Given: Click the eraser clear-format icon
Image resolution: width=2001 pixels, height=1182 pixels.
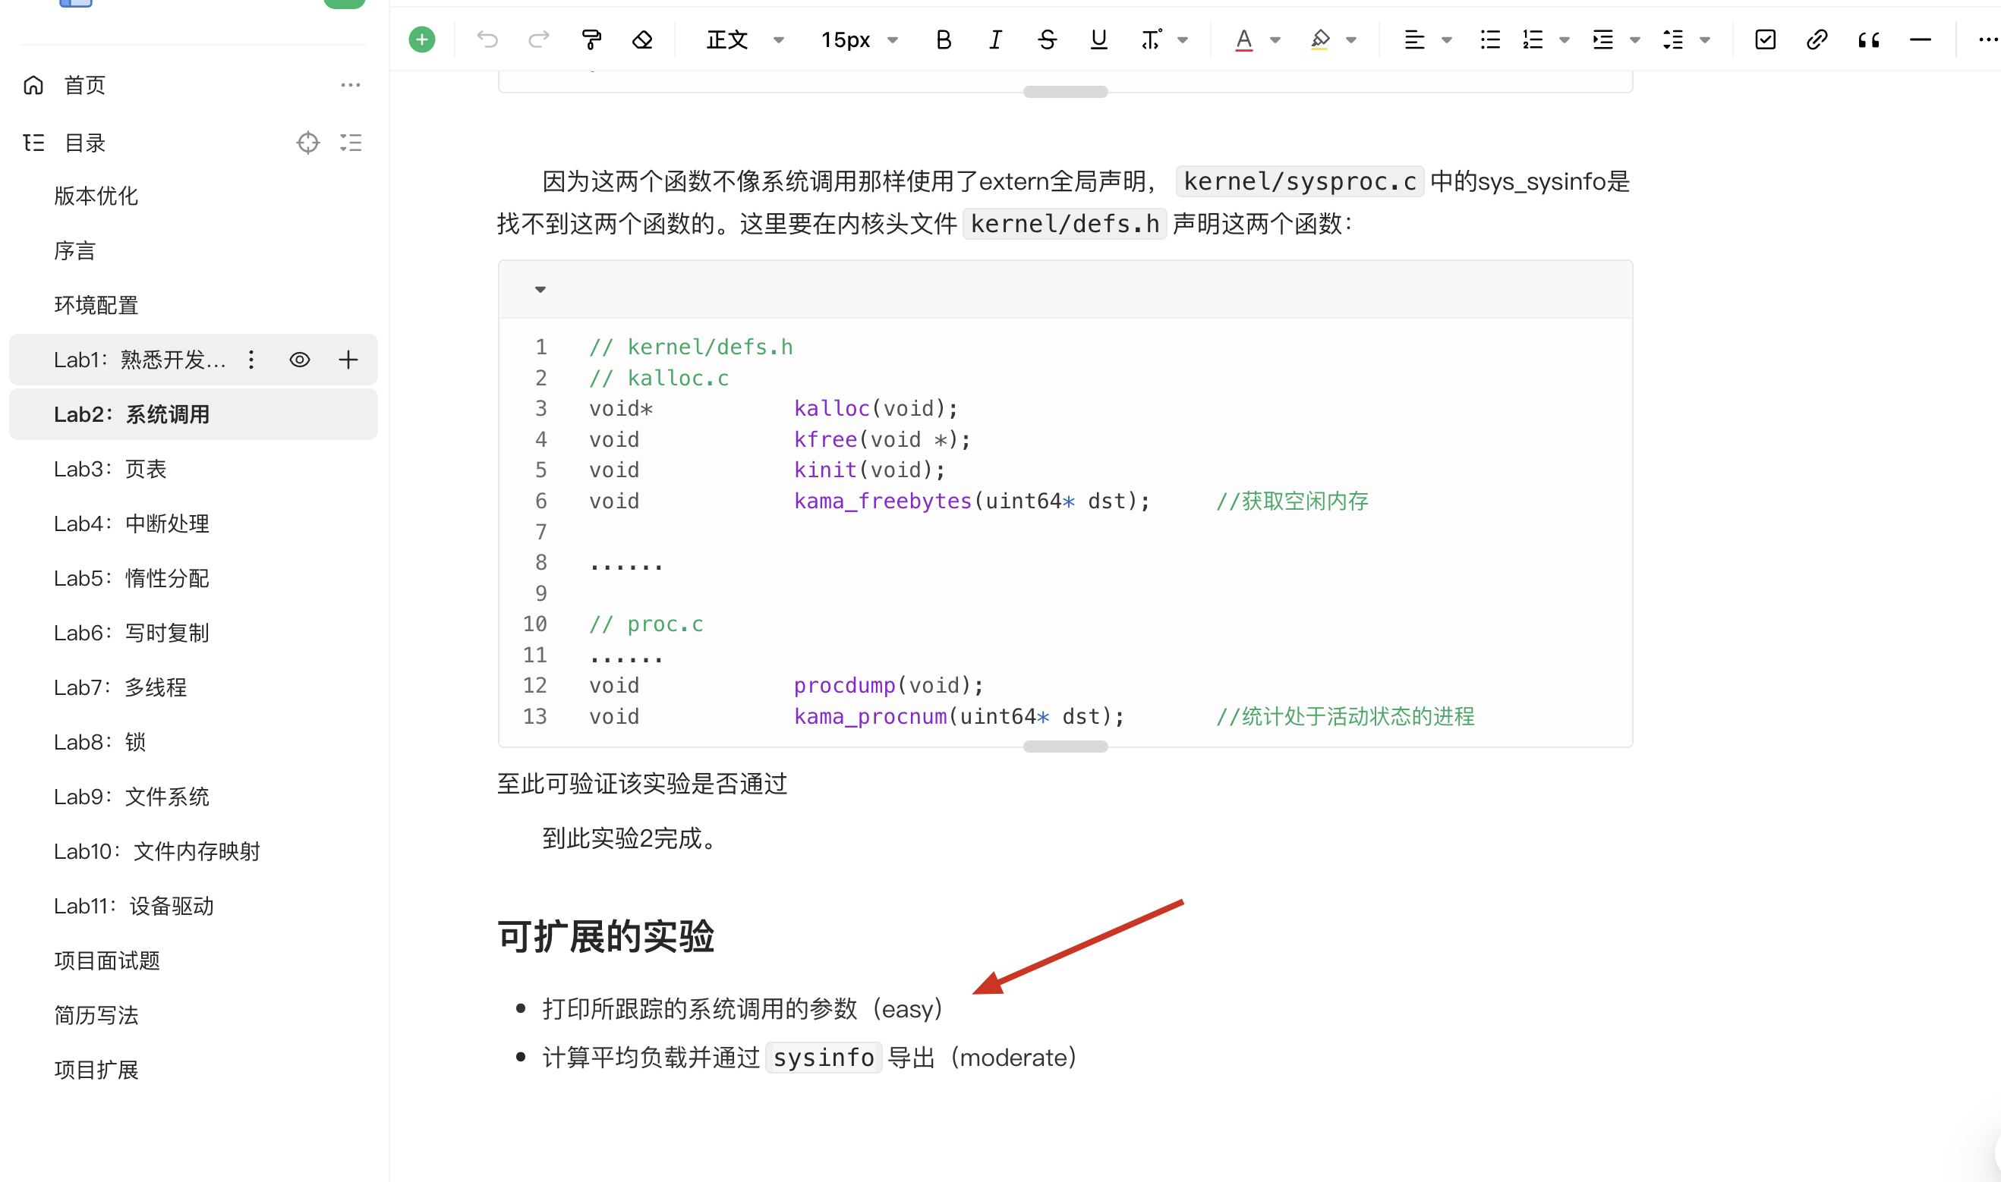Looking at the screenshot, I should click(642, 39).
